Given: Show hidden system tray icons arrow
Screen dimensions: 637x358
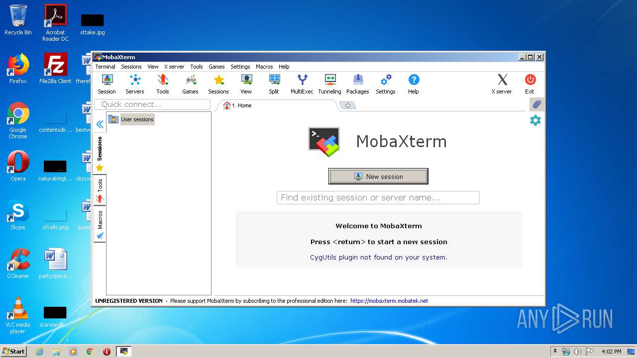Looking at the screenshot, I should (555, 352).
